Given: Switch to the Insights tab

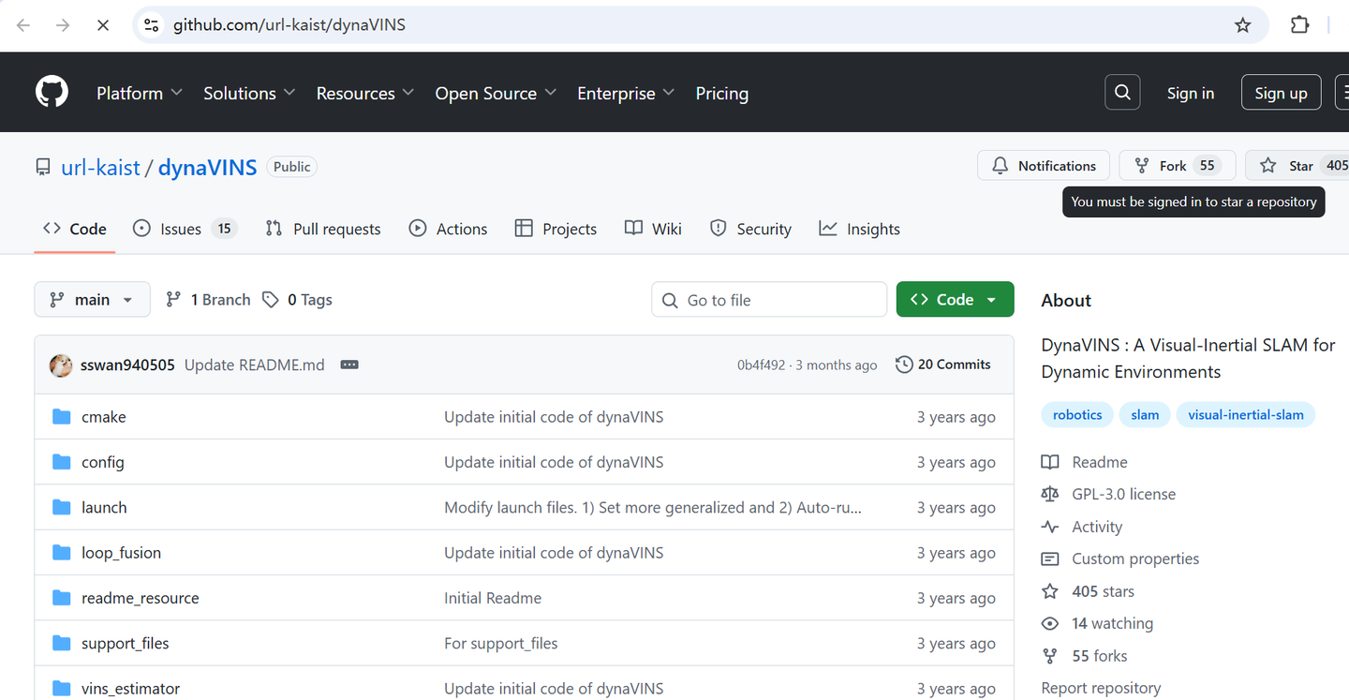Looking at the screenshot, I should pos(859,229).
